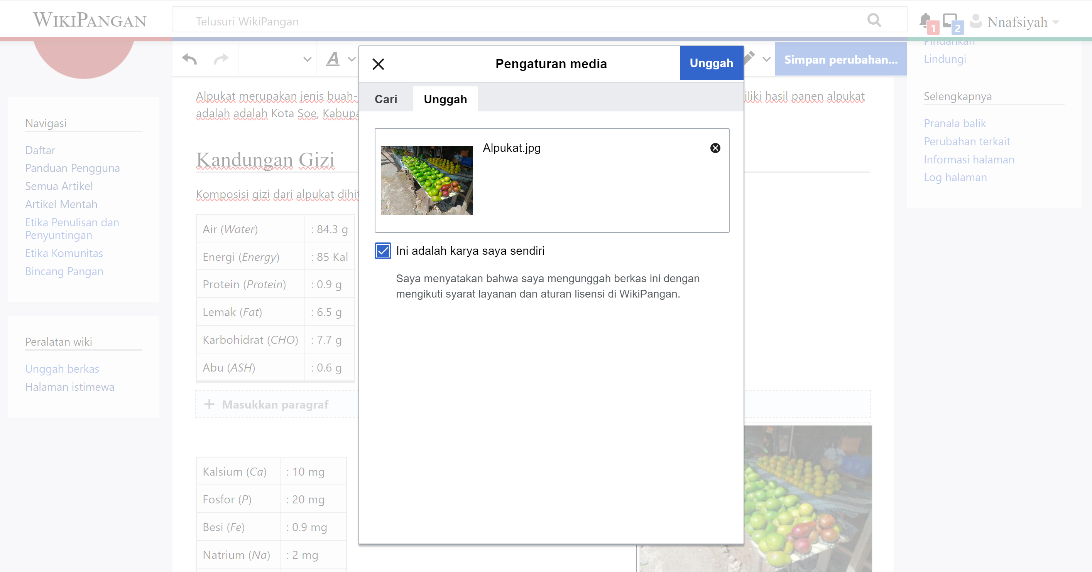Click the undo arrow icon
This screenshot has width=1092, height=572.
189,59
